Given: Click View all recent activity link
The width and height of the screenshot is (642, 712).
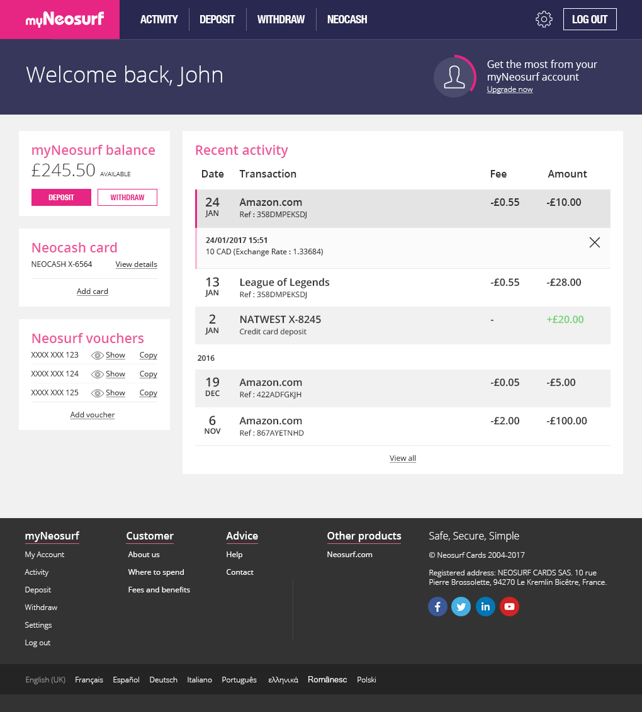Looking at the screenshot, I should [403, 458].
